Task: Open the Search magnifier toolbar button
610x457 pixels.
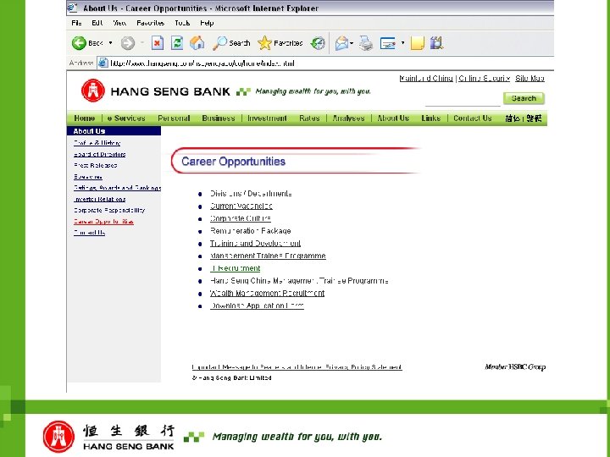Action: 231,43
